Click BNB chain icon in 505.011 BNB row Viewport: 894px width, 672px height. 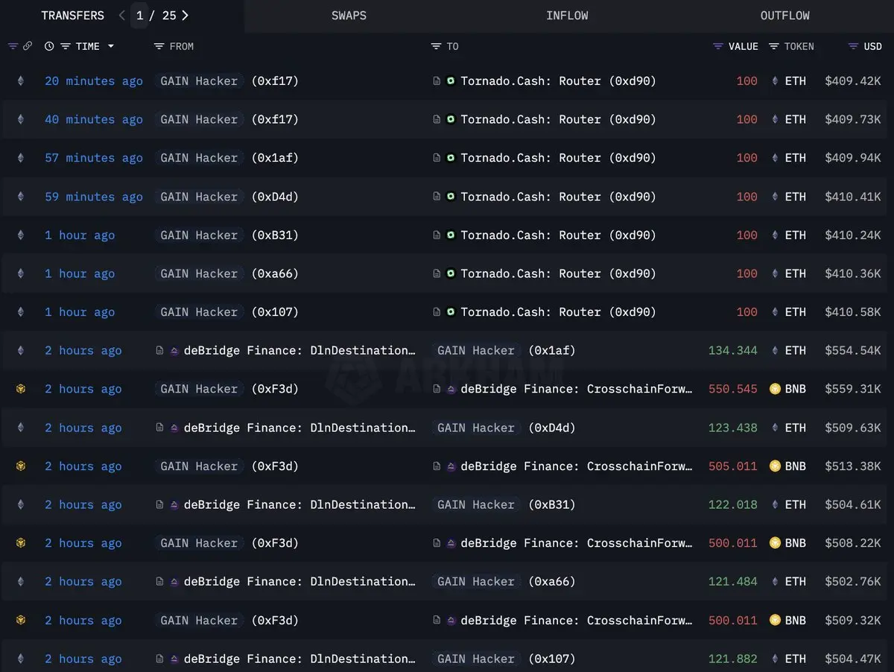(21, 466)
